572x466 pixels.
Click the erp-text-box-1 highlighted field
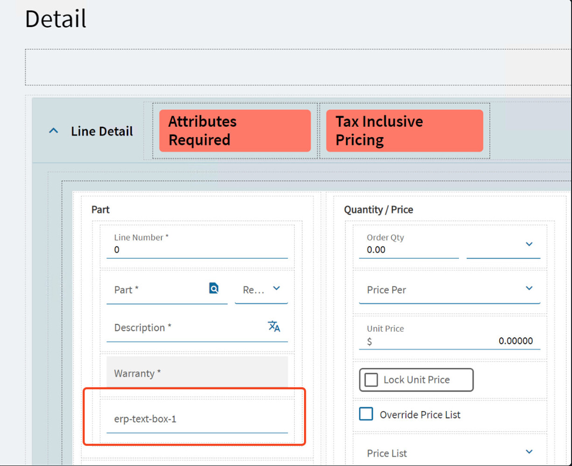[196, 419]
